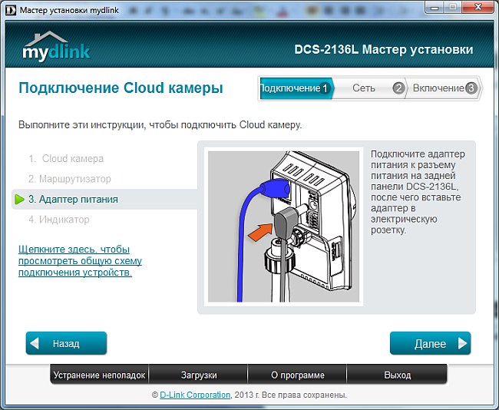This screenshot has height=410, width=499.
Task: Select step 2. Маршрутизатор
Action: (70, 179)
